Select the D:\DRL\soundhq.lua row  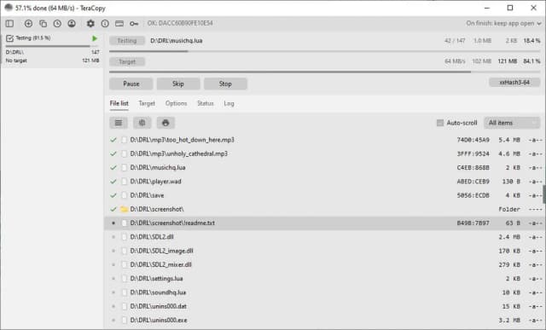point(325,292)
